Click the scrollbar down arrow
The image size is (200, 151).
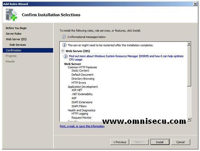(189, 119)
